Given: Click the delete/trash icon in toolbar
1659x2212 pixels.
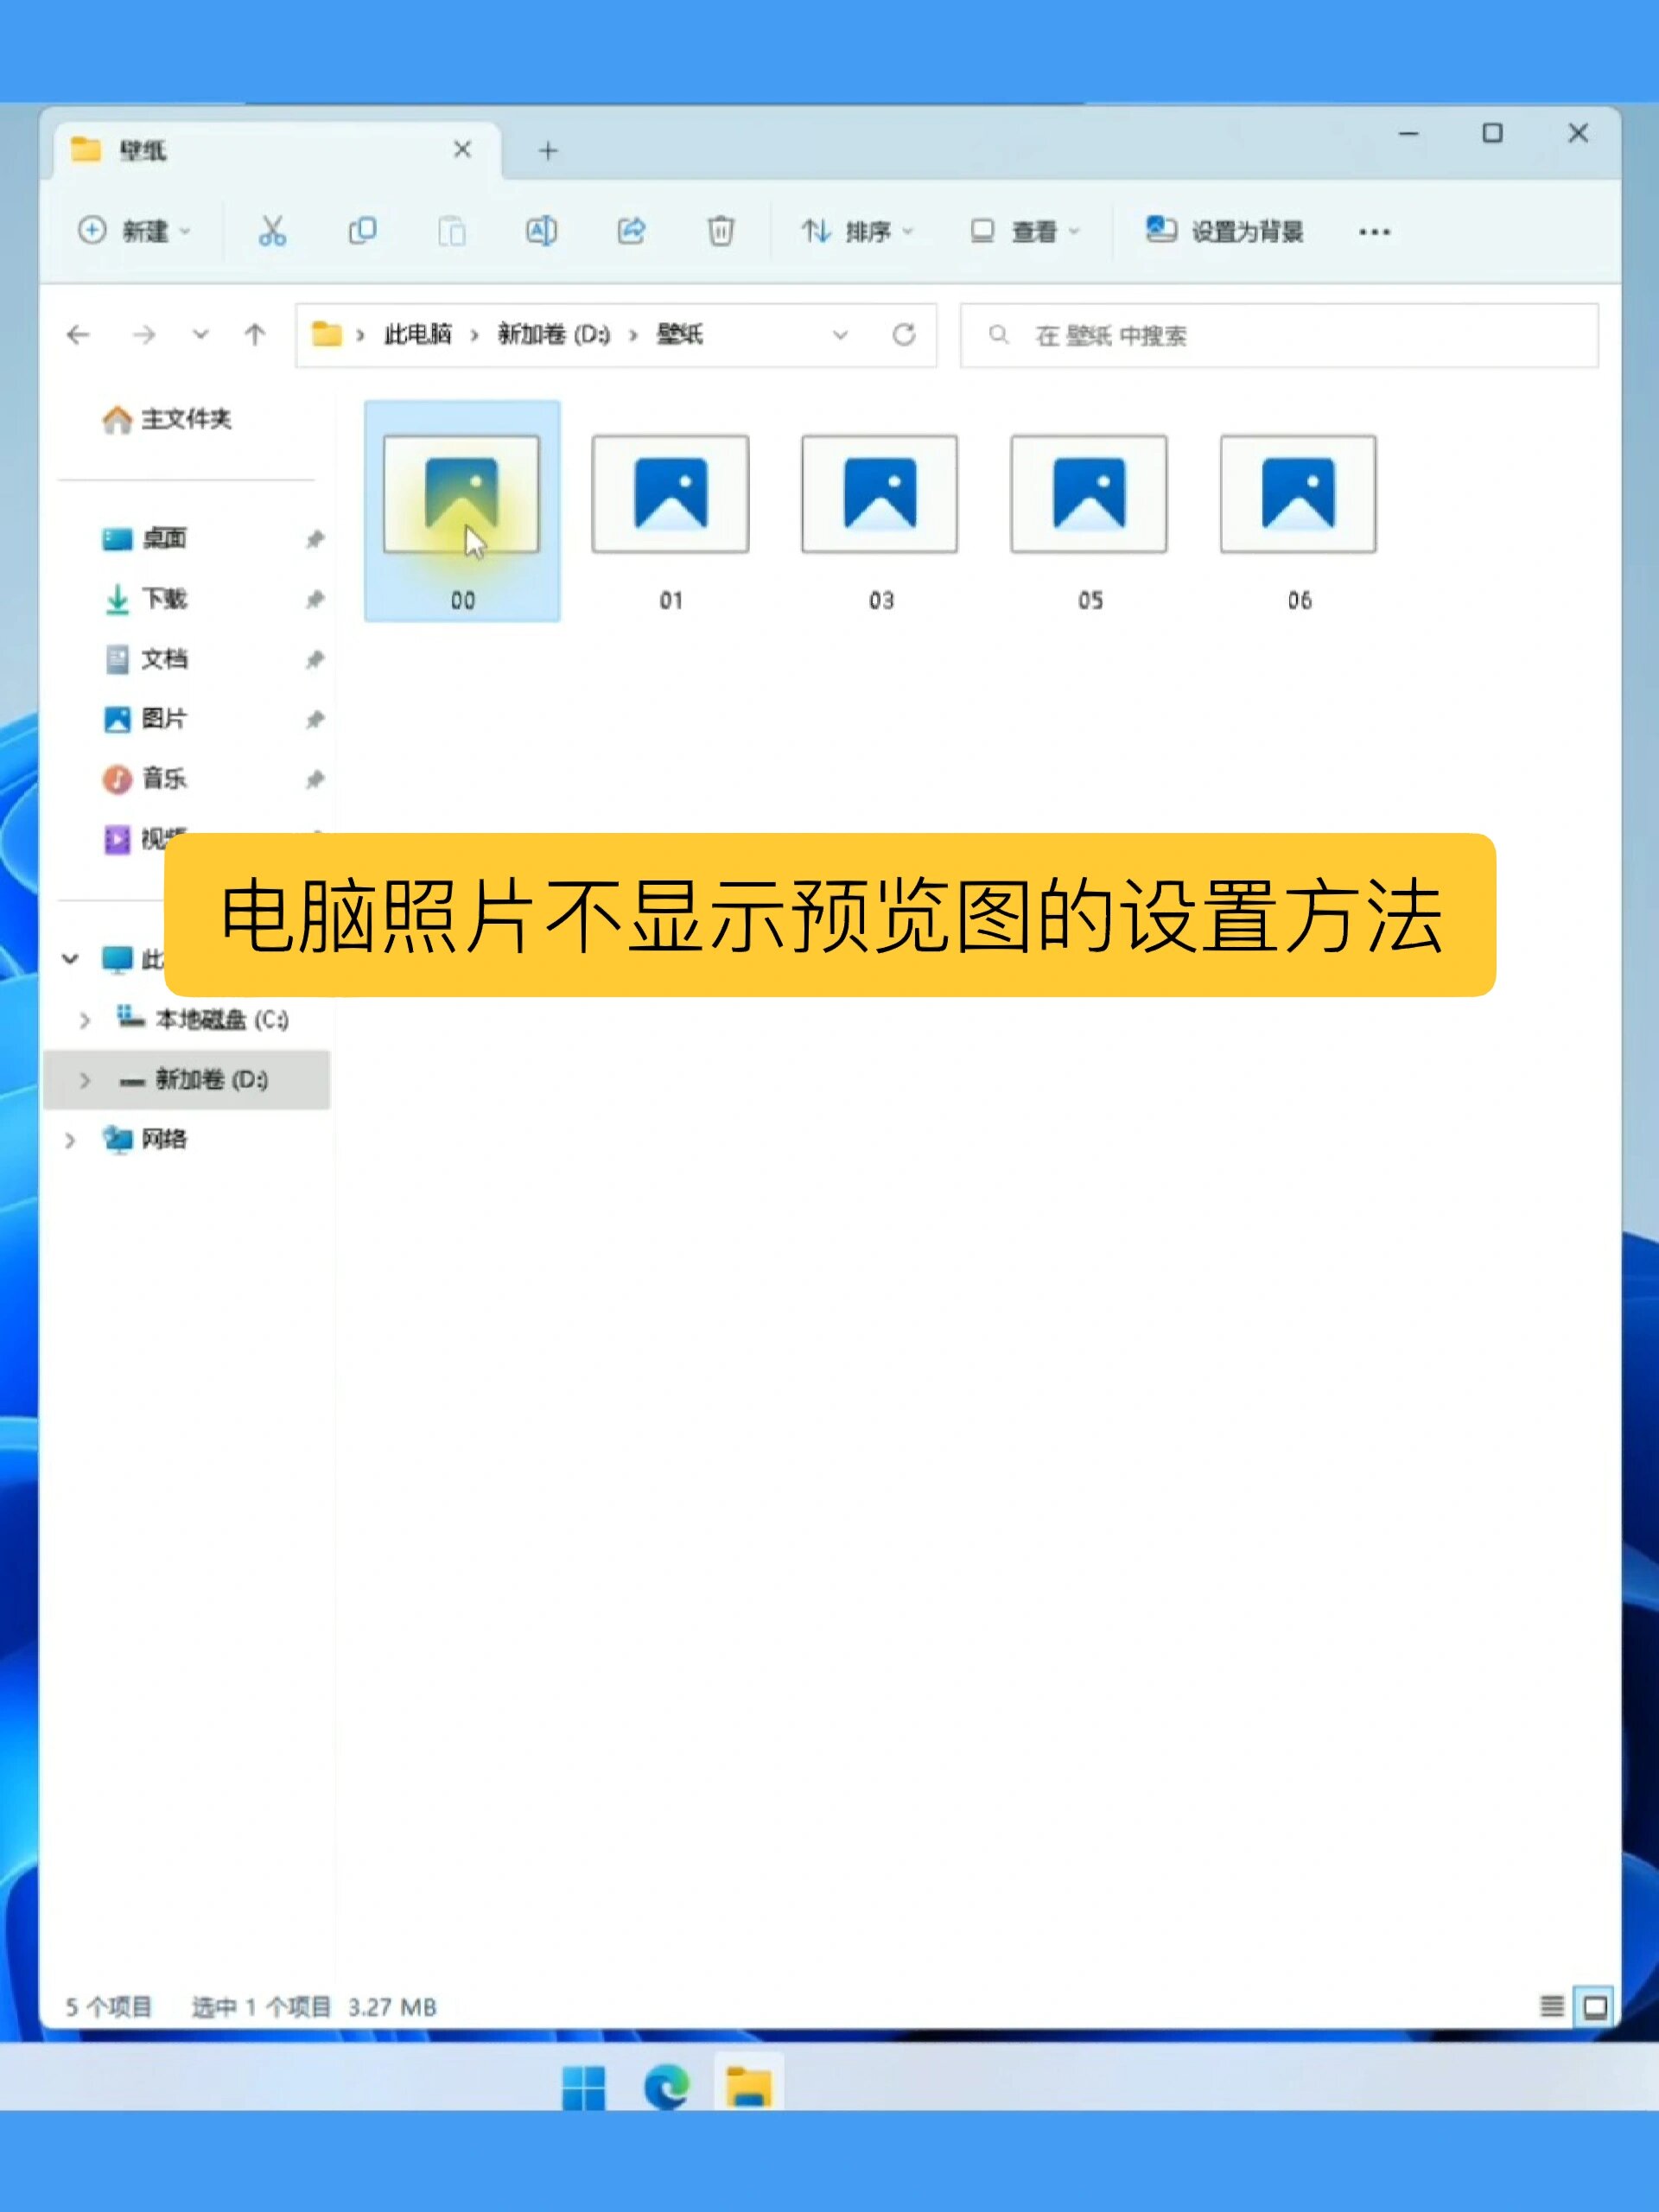Looking at the screenshot, I should (720, 230).
